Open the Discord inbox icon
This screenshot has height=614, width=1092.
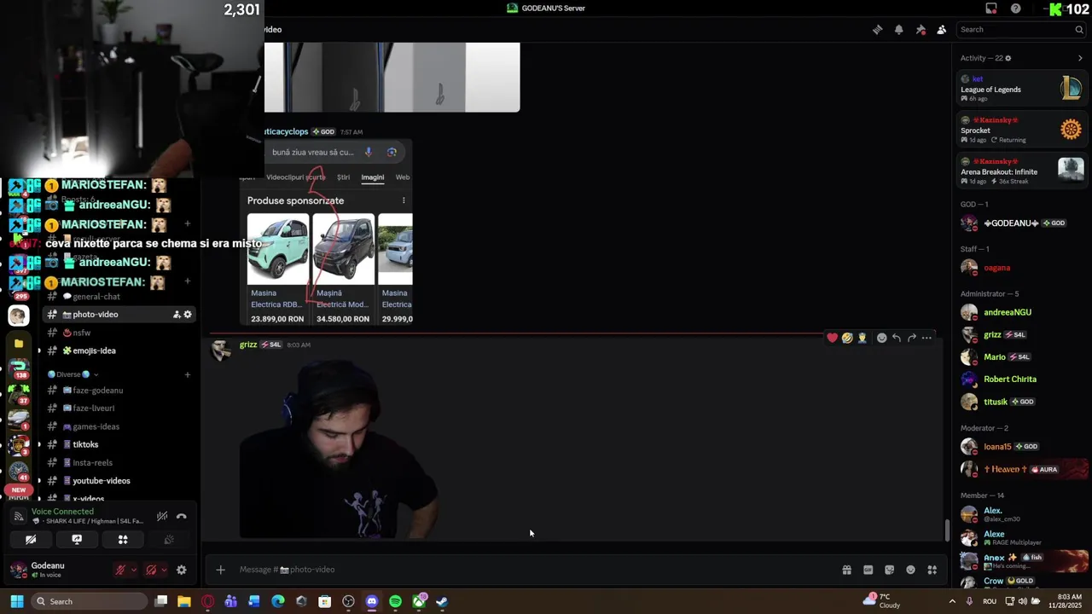pos(991,9)
